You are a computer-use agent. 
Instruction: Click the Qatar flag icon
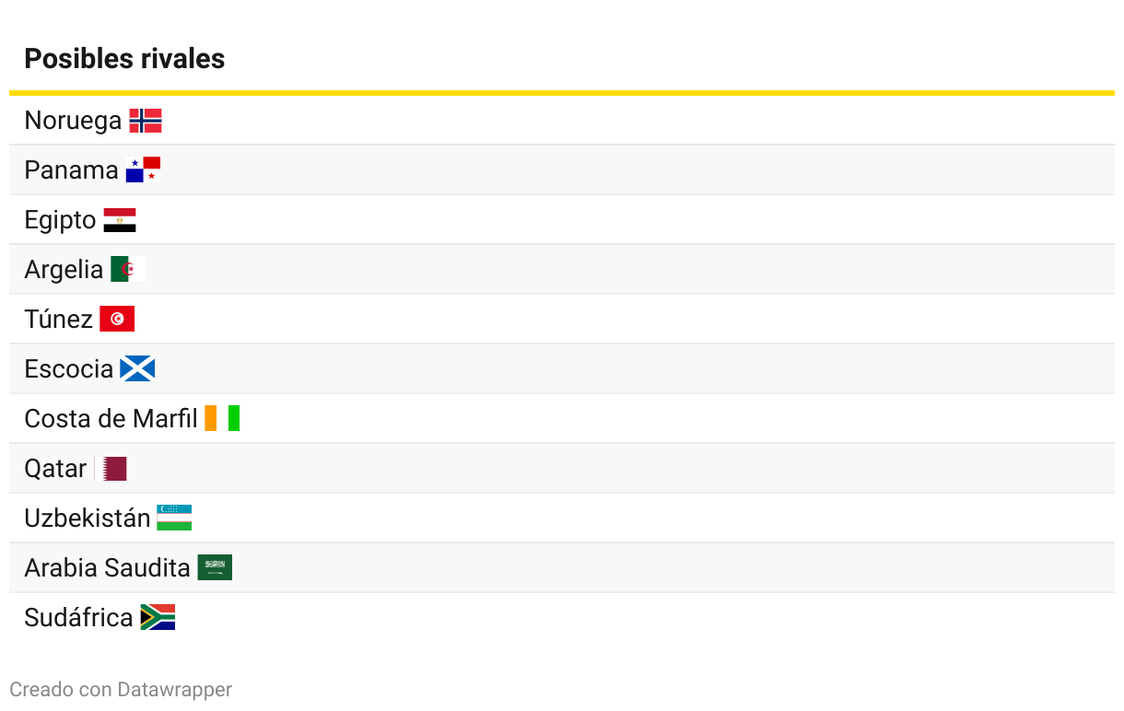tap(111, 469)
